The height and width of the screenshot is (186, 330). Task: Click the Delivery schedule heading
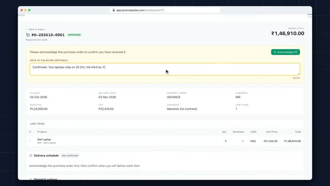click(46, 156)
